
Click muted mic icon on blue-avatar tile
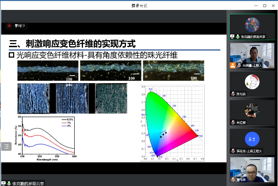tap(233, 151)
